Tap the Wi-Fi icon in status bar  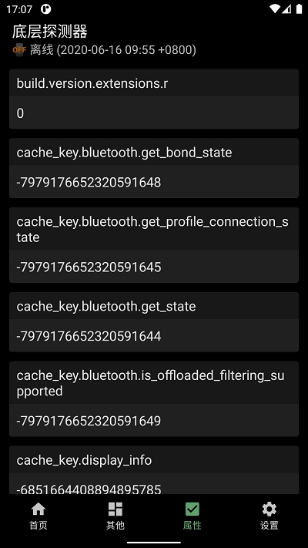[275, 9]
